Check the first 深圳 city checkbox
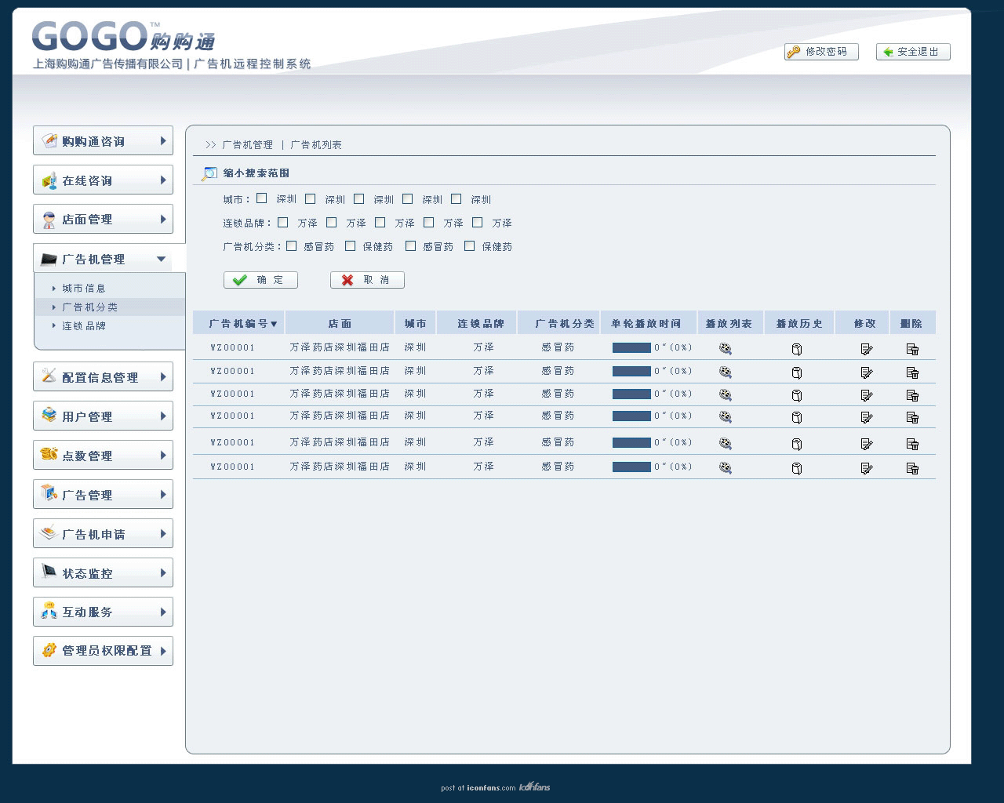The image size is (1004, 803). [262, 198]
